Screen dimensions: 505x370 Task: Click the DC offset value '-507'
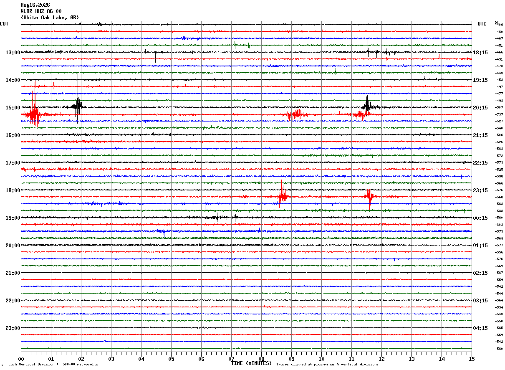499,108
